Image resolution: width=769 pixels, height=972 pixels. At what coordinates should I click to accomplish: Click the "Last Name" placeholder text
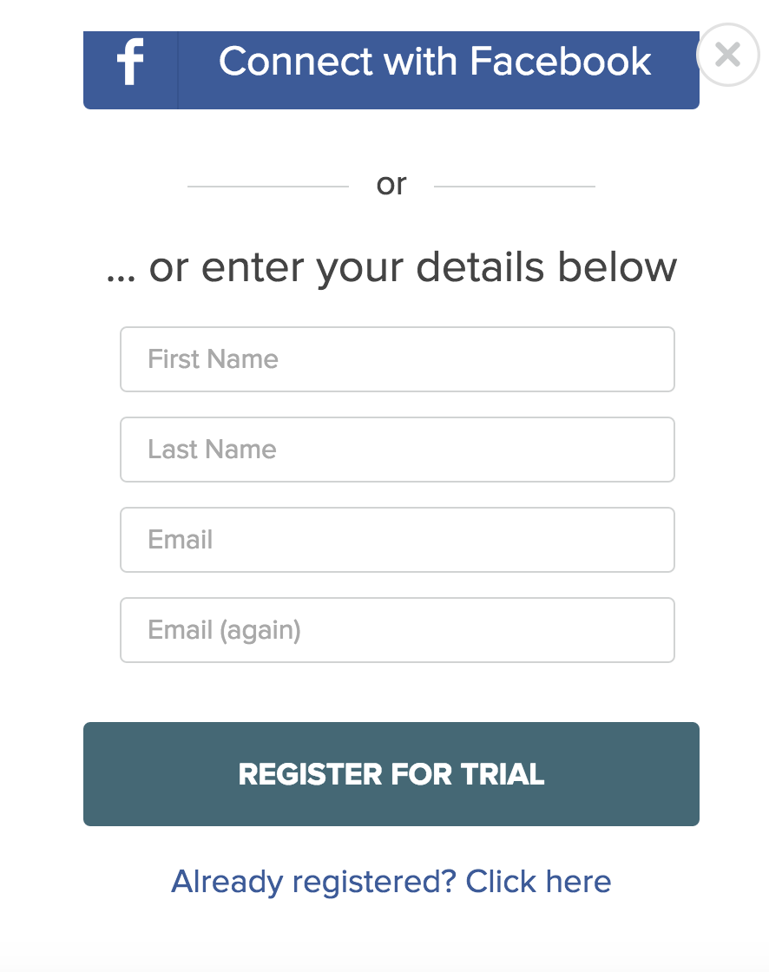click(212, 450)
